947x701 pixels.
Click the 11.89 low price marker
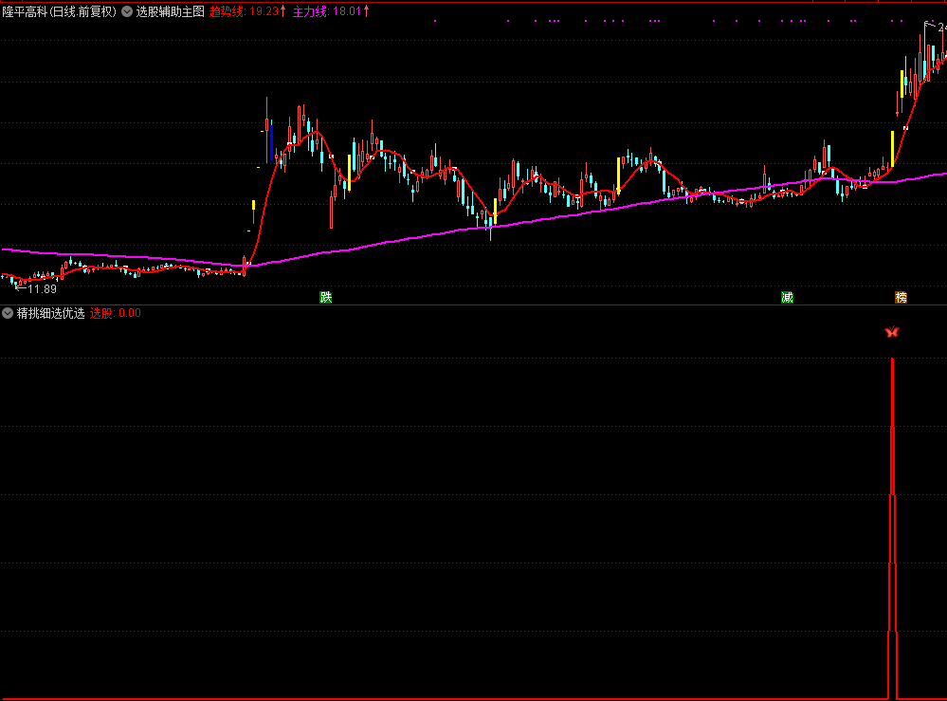pyautogui.click(x=38, y=288)
